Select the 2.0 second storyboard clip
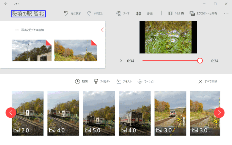This screenshot has height=145, width=232. pos(28,113)
